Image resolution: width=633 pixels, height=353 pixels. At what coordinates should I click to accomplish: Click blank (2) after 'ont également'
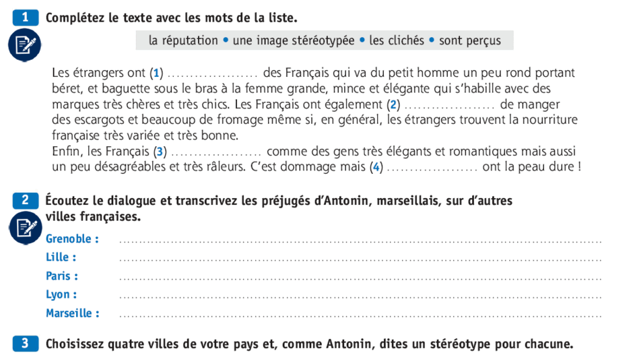pyautogui.click(x=449, y=106)
